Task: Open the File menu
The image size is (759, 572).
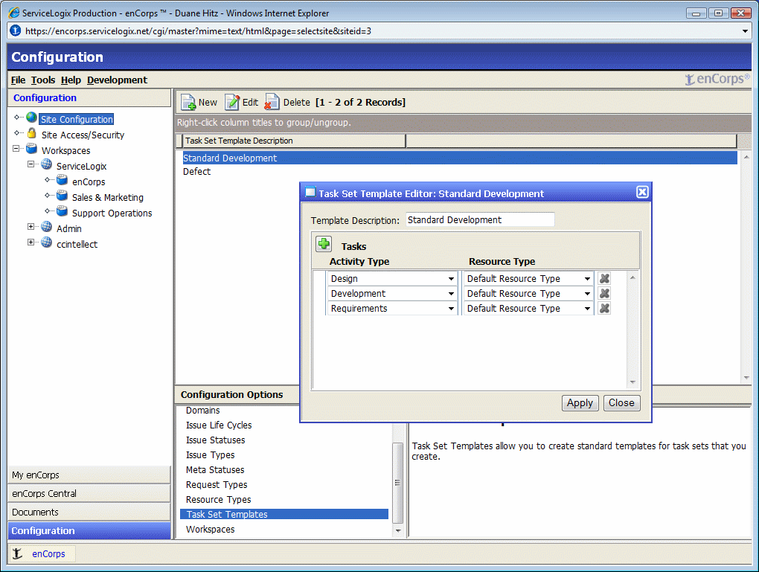Action: coord(18,80)
